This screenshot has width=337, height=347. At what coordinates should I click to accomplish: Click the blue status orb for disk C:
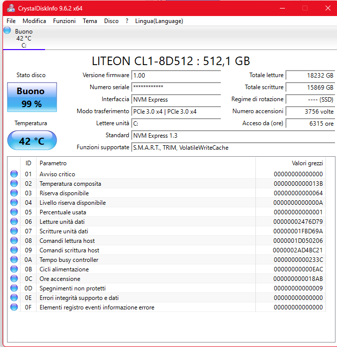tap(7, 31)
